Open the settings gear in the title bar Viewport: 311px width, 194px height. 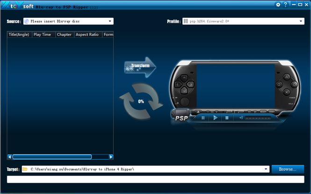(278, 5)
